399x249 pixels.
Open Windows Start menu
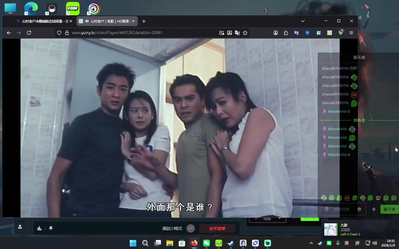point(133,243)
